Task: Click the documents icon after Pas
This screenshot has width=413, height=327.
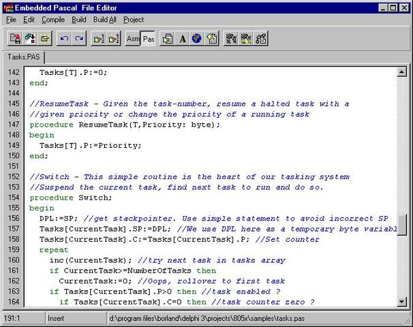Action: pyautogui.click(x=167, y=39)
